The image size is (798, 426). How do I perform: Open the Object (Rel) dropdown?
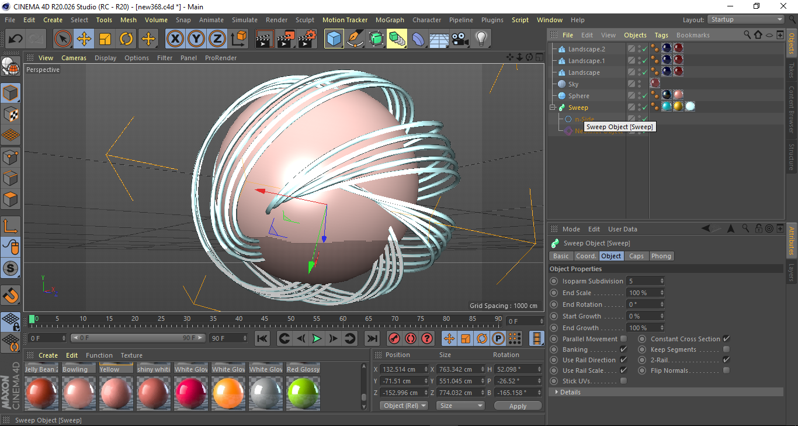404,406
